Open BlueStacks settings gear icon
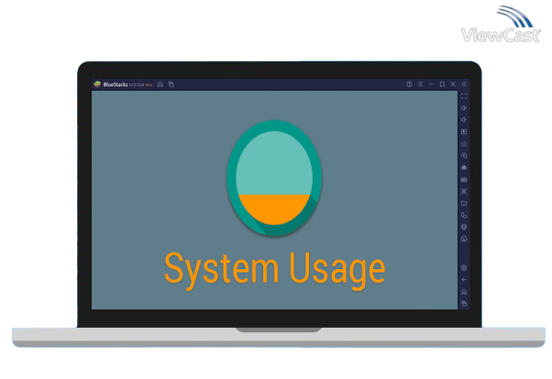This screenshot has height=379, width=552. 464,268
